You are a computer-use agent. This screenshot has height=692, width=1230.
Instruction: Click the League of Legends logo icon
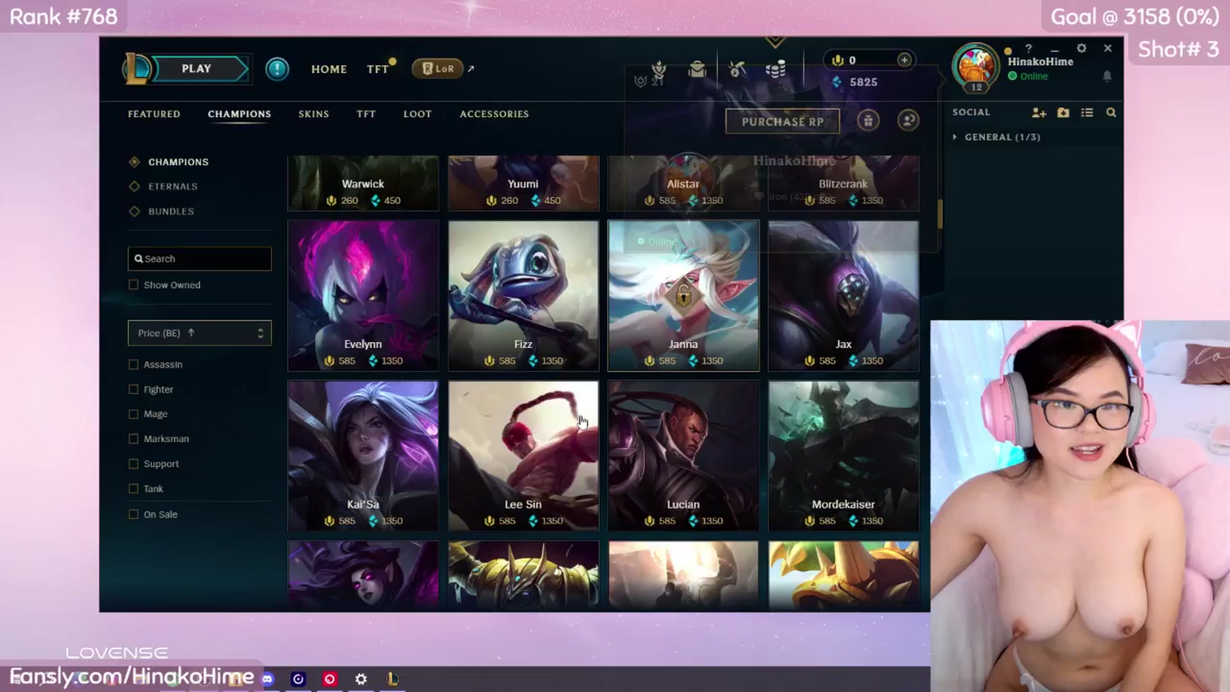click(x=136, y=69)
